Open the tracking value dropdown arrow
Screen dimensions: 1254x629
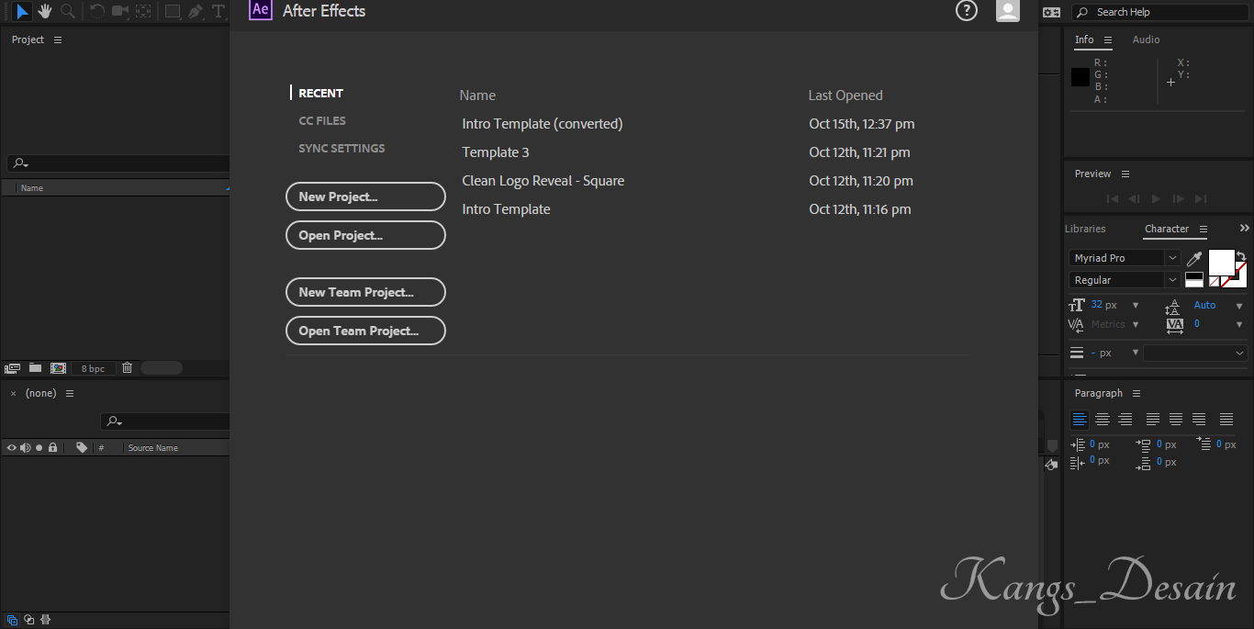1240,324
